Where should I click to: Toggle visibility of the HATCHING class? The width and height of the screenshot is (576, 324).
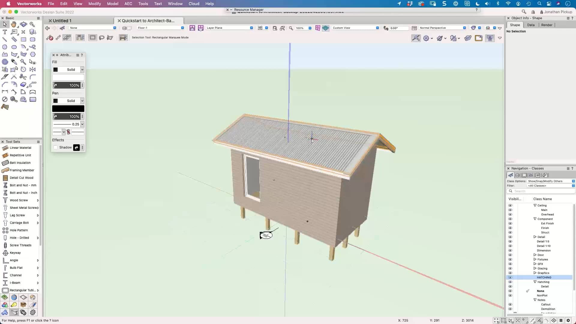[510, 277]
